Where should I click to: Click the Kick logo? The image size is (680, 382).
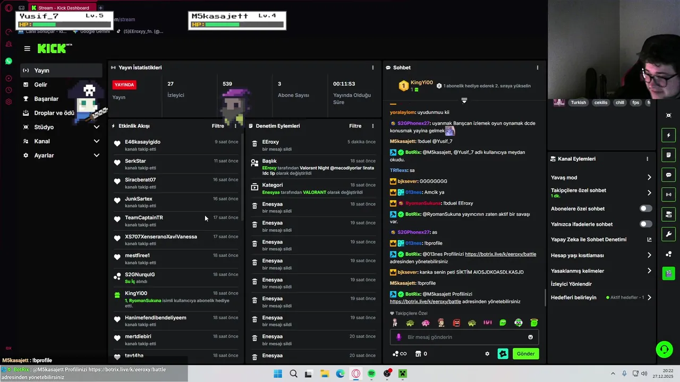click(x=54, y=48)
